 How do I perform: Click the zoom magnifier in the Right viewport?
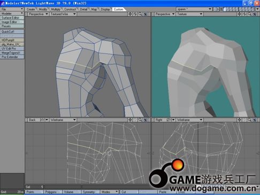point(250,120)
